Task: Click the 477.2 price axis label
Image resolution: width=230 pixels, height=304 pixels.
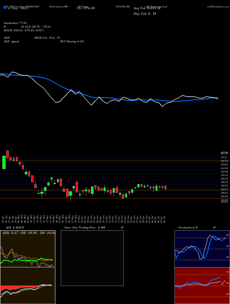Action: point(224,158)
